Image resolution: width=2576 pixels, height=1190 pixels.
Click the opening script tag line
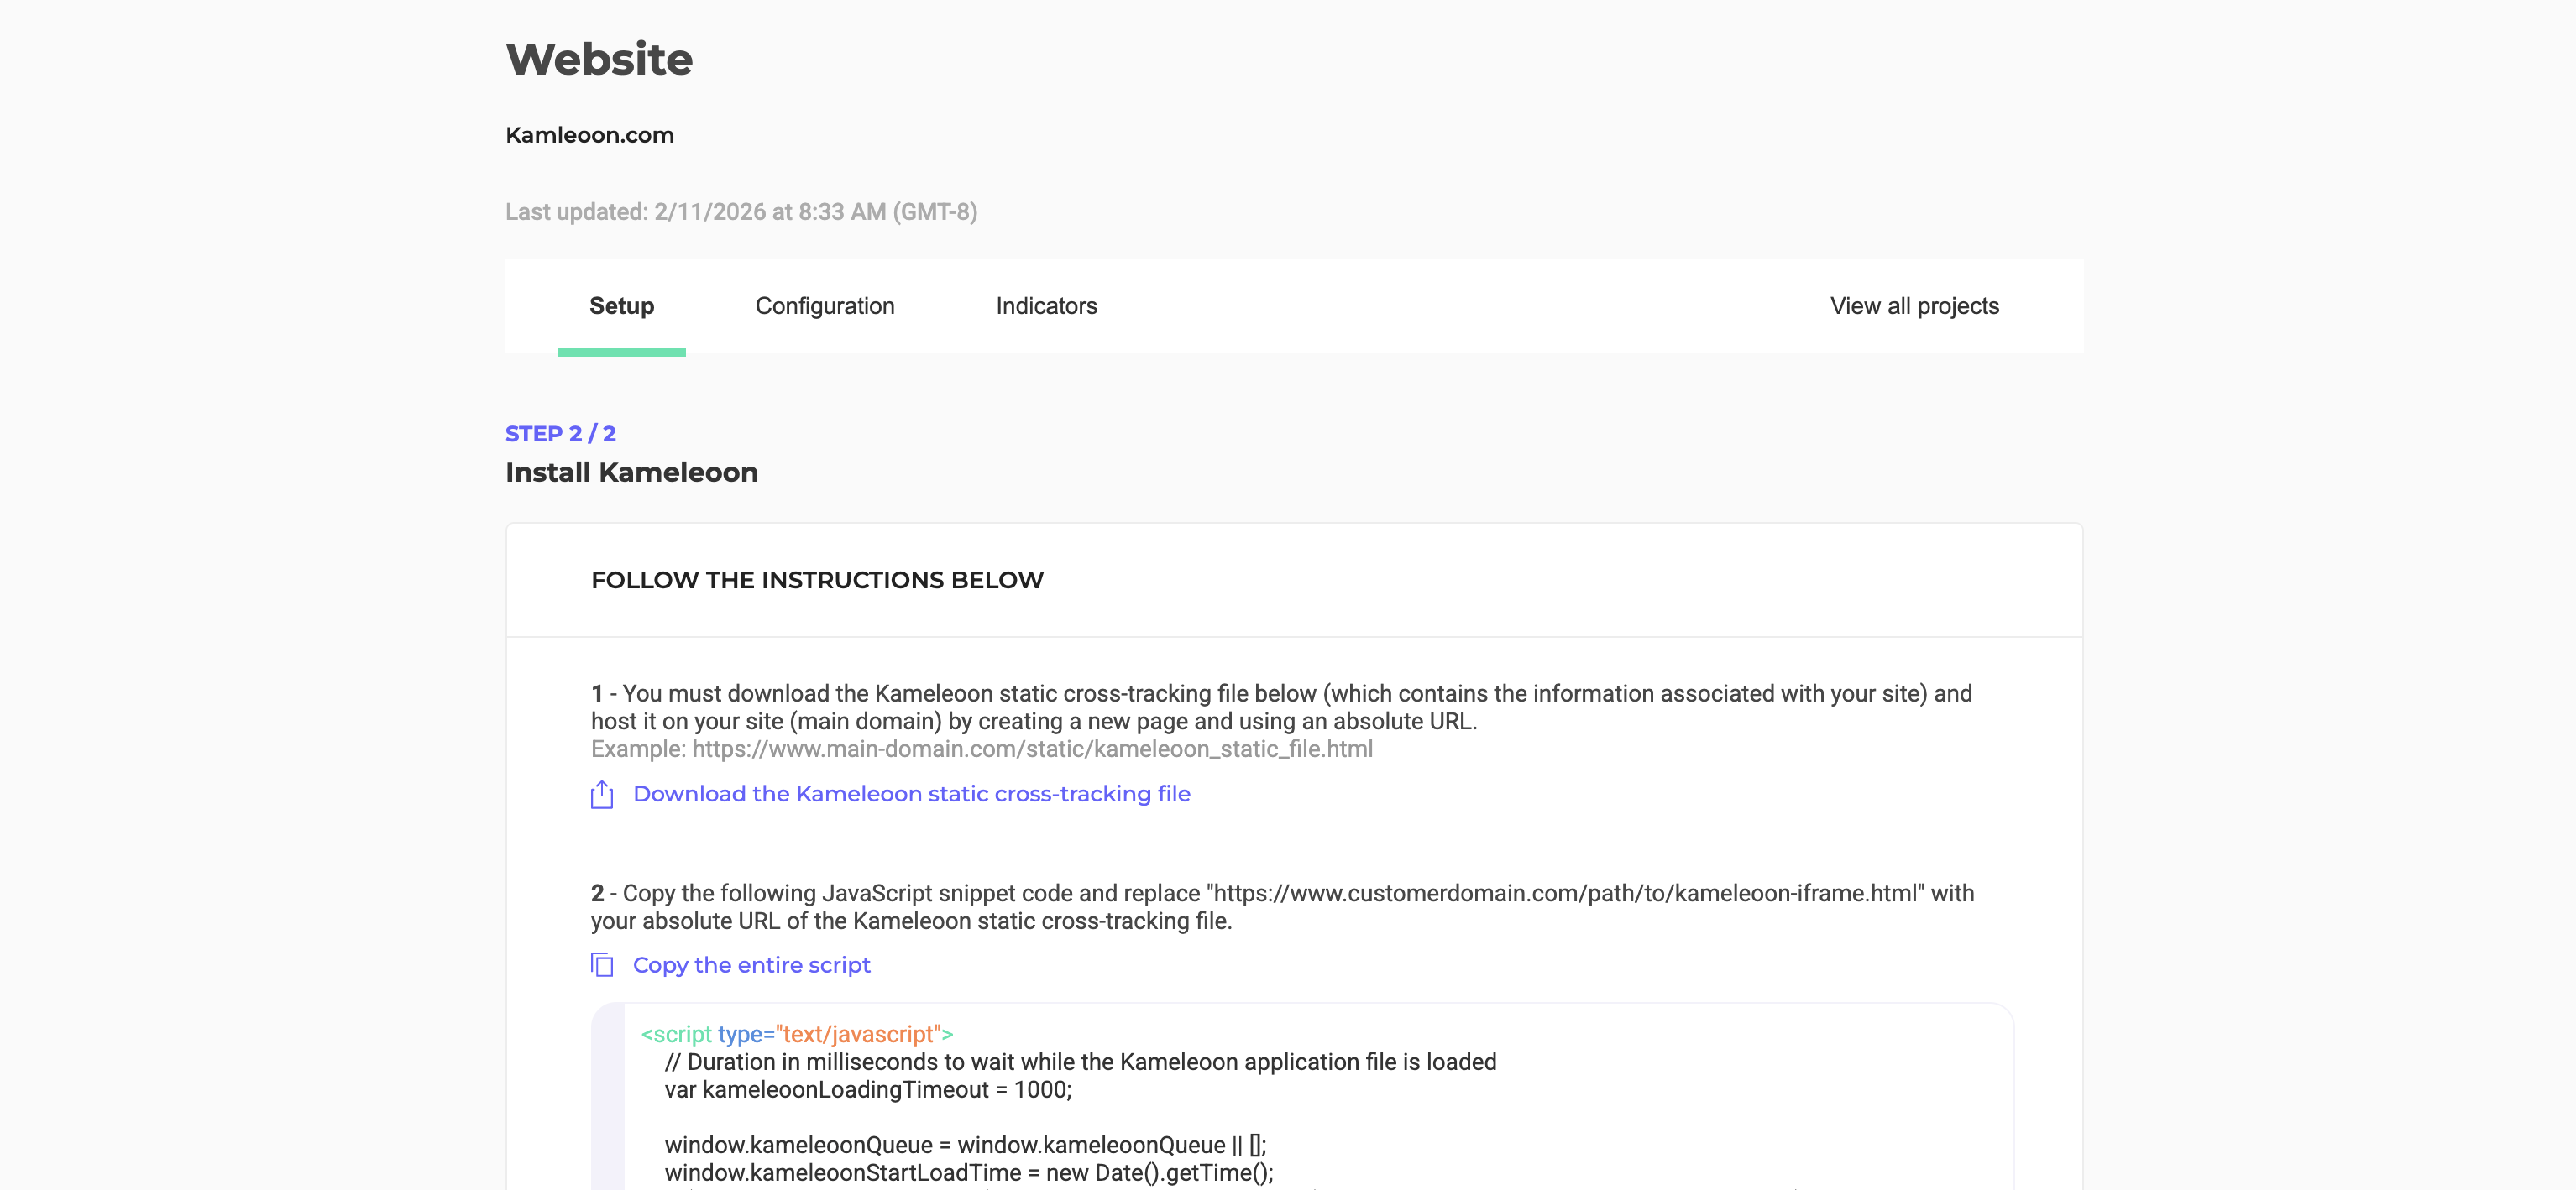(796, 1034)
